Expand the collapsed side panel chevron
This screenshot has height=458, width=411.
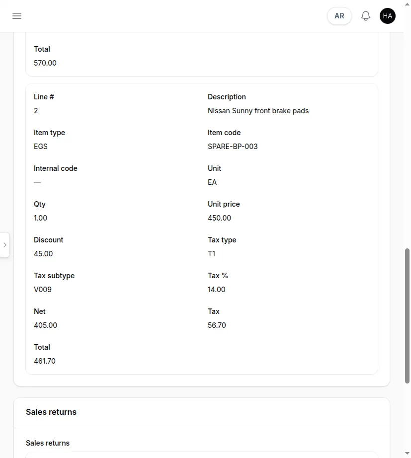point(4,245)
